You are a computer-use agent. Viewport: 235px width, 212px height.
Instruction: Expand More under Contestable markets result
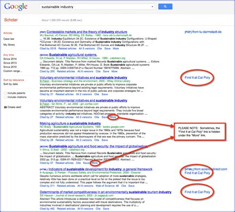coord(116,49)
